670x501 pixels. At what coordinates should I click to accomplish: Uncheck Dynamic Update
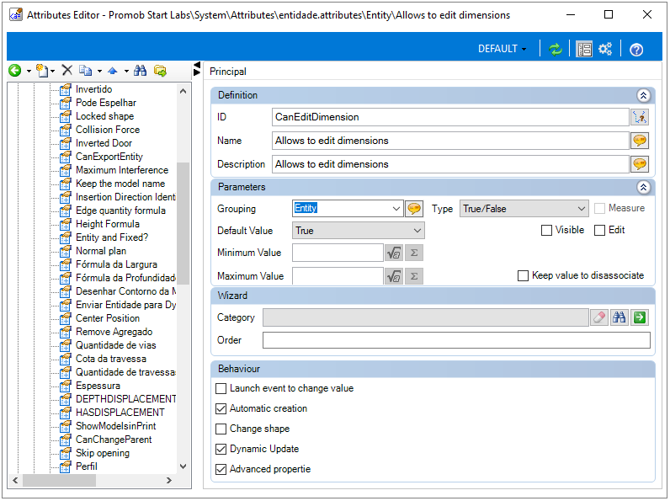pyautogui.click(x=221, y=450)
